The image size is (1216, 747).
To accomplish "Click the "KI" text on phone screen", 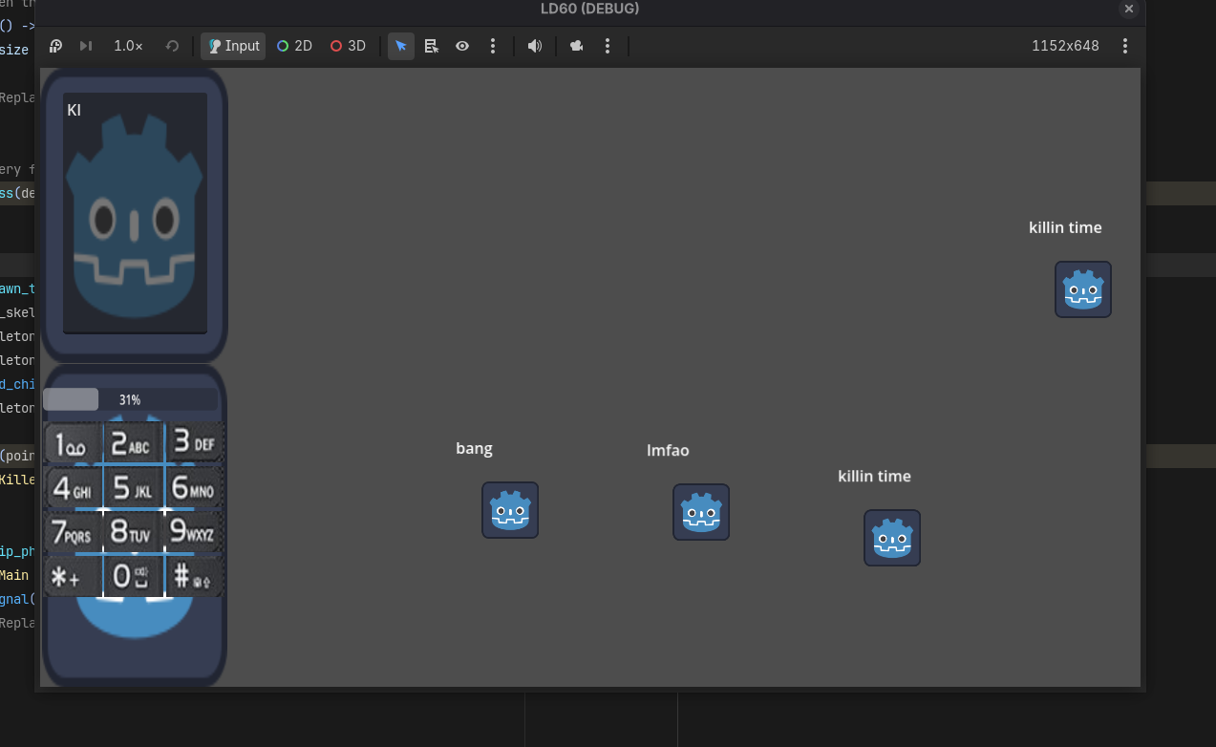I will (x=74, y=110).
